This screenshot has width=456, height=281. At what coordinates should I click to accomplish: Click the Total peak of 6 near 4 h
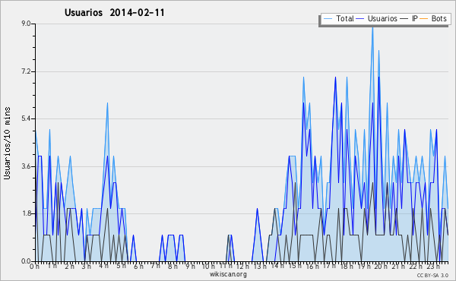point(107,104)
